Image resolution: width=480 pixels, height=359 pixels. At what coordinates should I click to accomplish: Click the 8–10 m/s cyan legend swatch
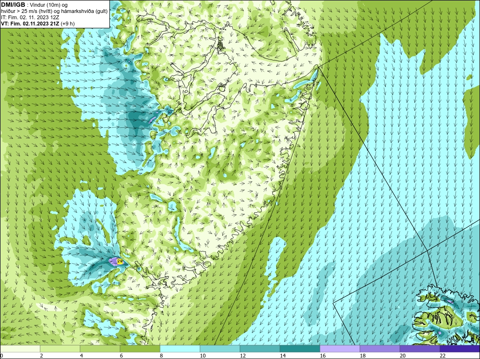[180, 349]
